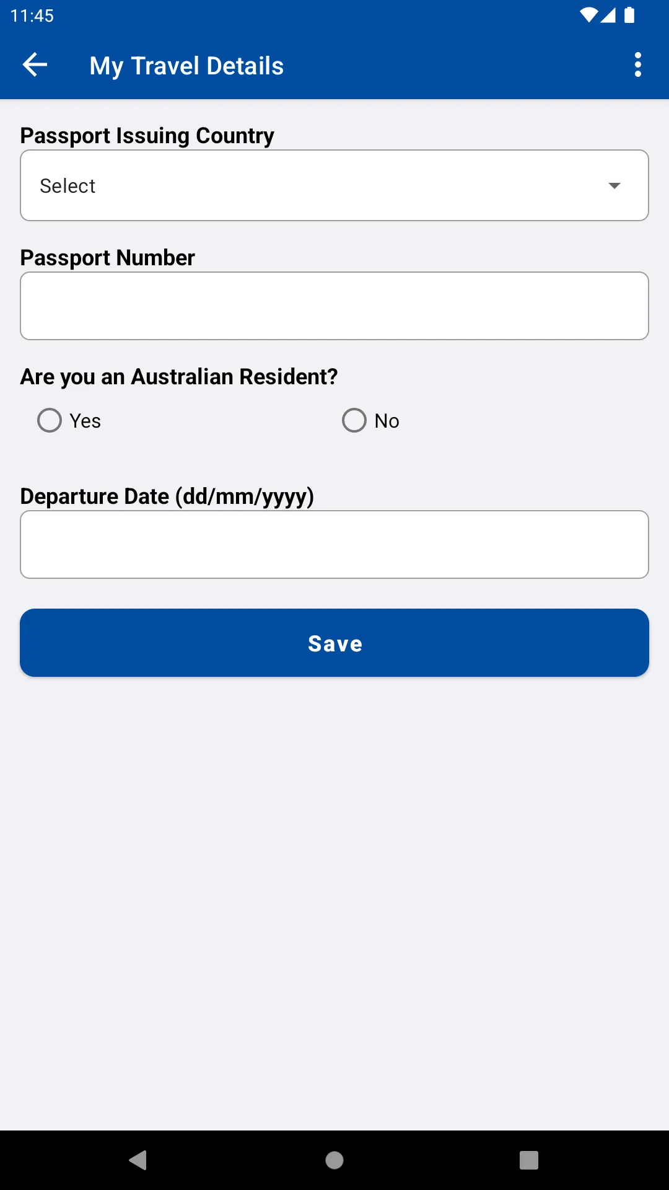Focus the Departure Date field
669x1190 pixels.
pyautogui.click(x=334, y=544)
